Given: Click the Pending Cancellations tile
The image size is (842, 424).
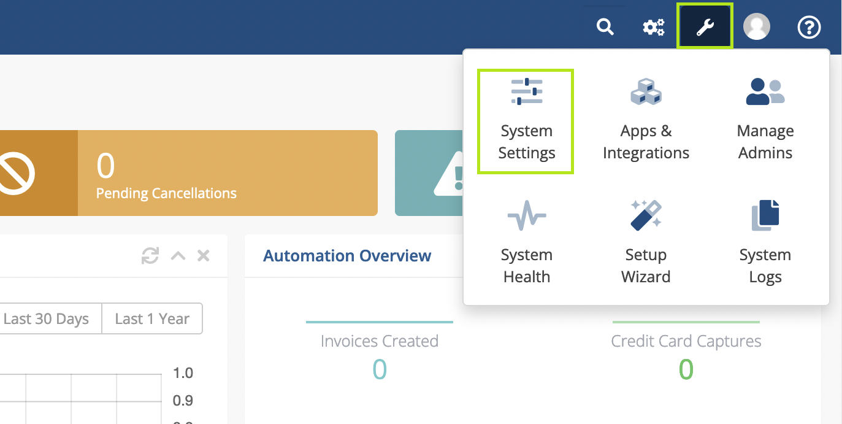Looking at the screenshot, I should (x=184, y=173).
